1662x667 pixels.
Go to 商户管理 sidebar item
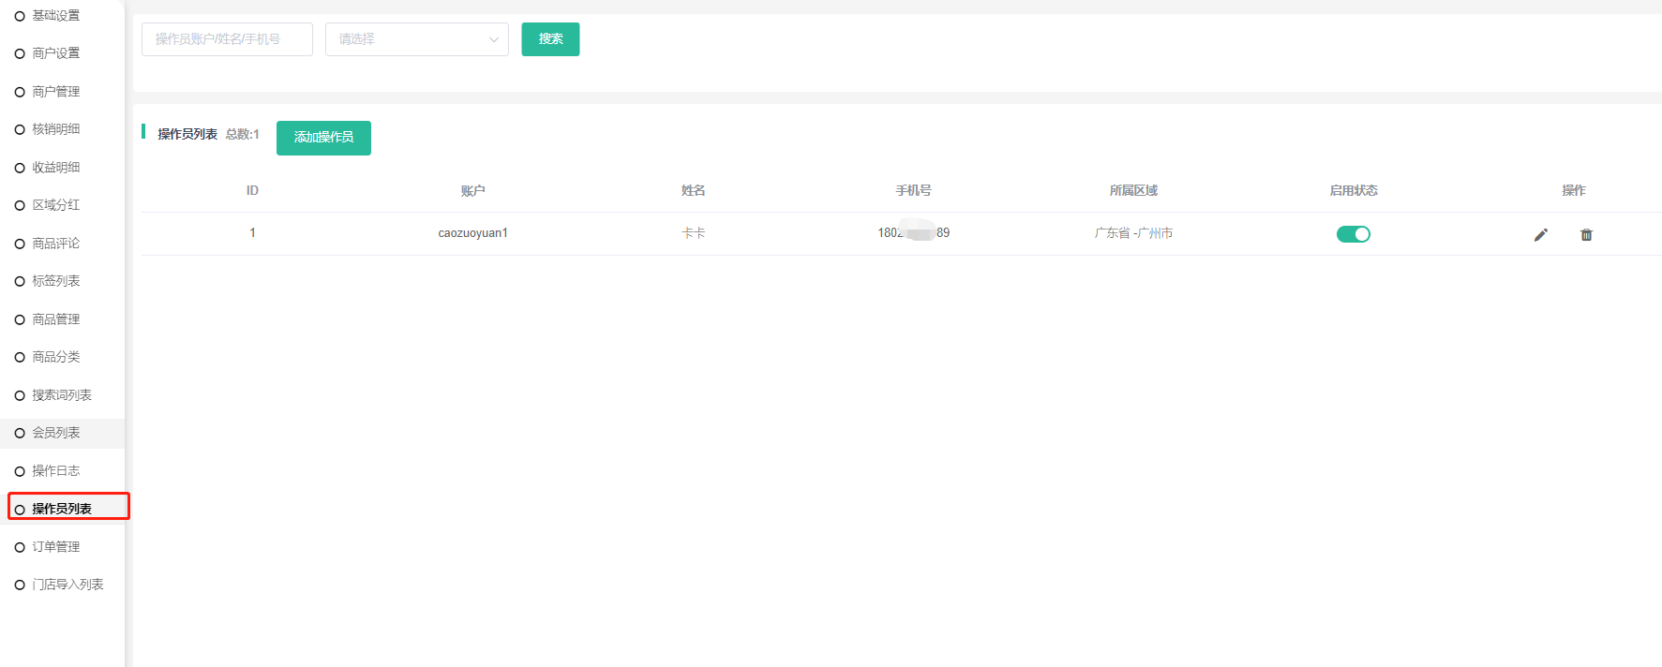[56, 92]
